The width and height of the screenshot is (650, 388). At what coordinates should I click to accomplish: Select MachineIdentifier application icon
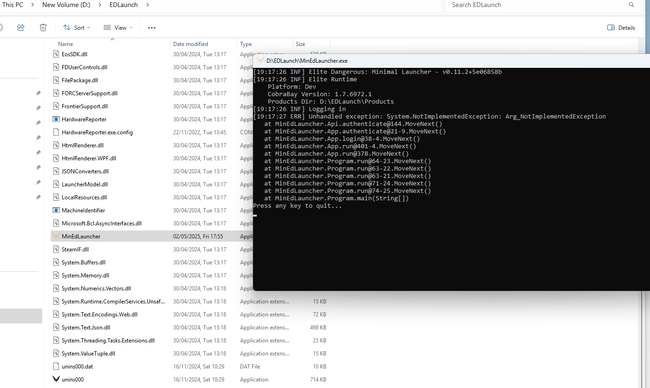pyautogui.click(x=56, y=210)
